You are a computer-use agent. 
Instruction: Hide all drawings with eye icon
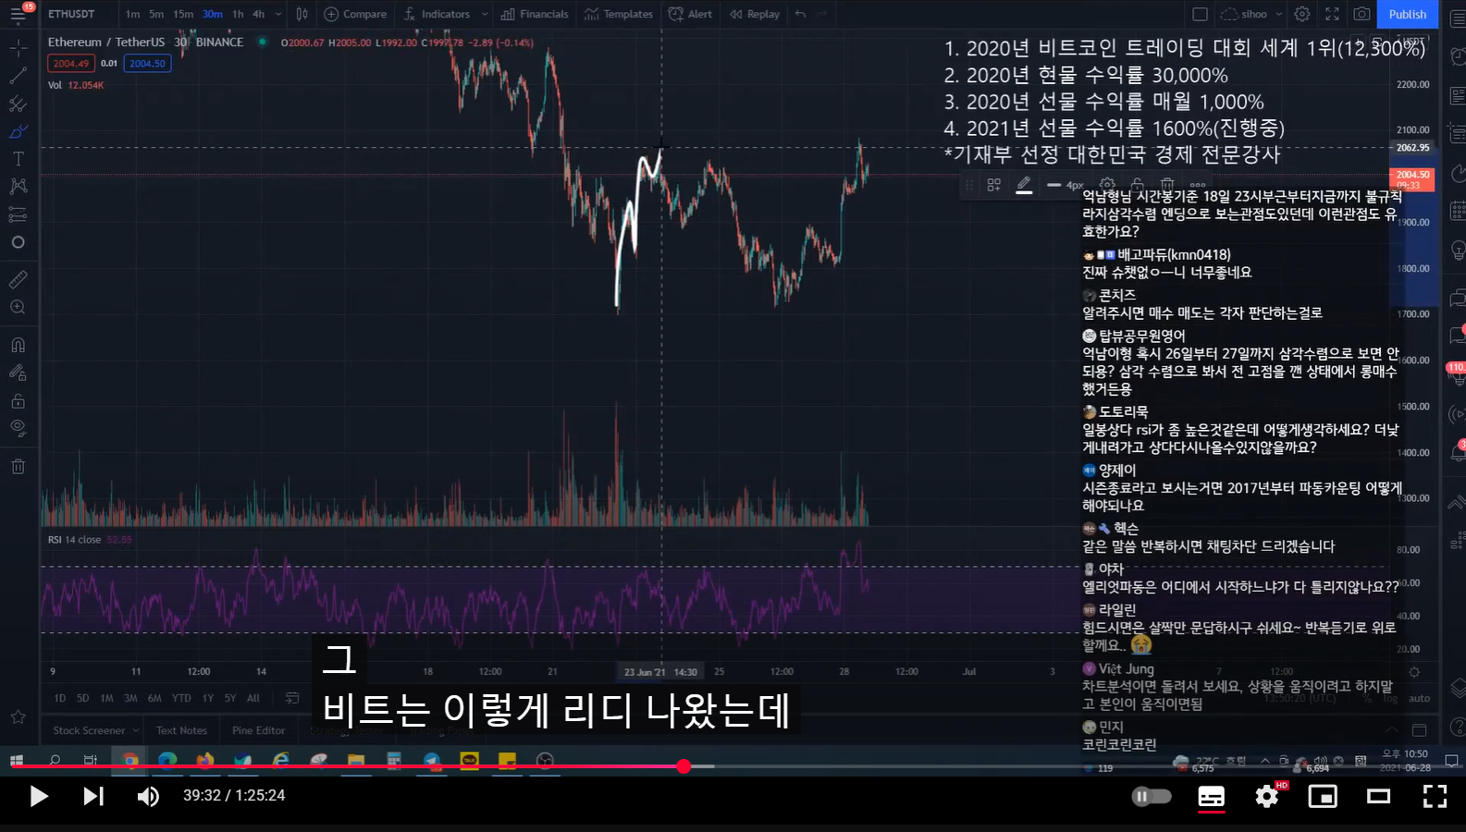click(x=18, y=428)
